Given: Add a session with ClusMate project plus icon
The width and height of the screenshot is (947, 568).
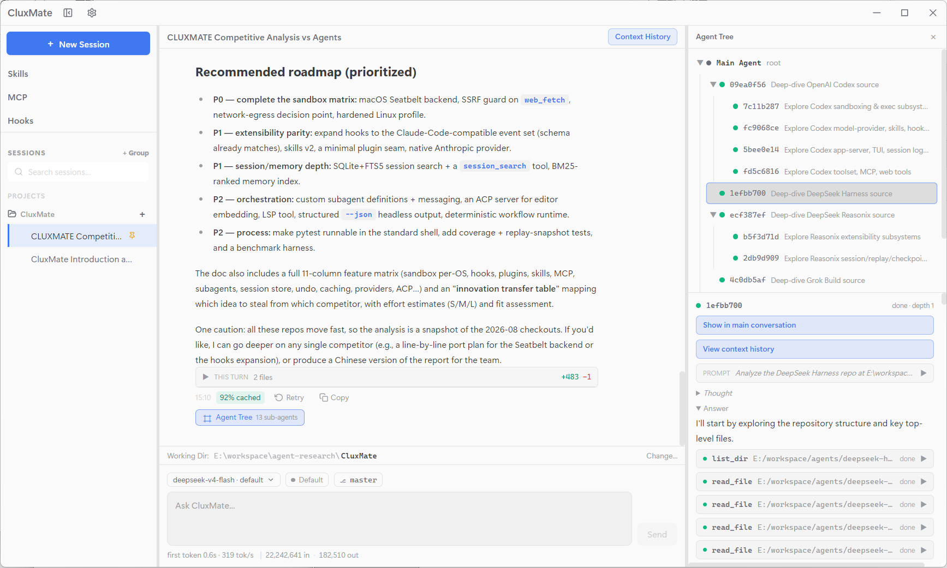Looking at the screenshot, I should pos(142,214).
